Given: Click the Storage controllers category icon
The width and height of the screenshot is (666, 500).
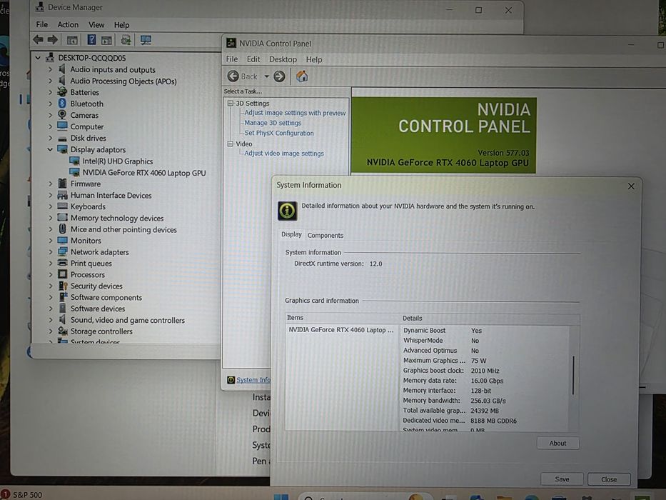Looking at the screenshot, I should 62,331.
